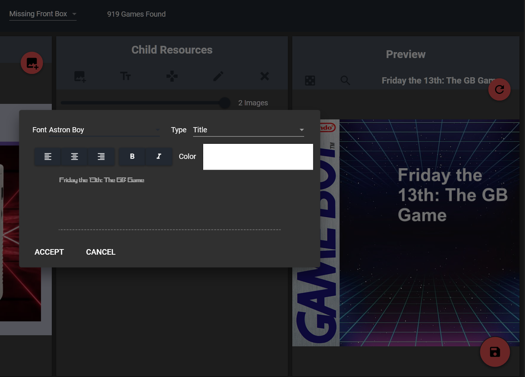The image size is (525, 377).
Task: Add text resource in Child Resources toolbar
Action: [126, 77]
